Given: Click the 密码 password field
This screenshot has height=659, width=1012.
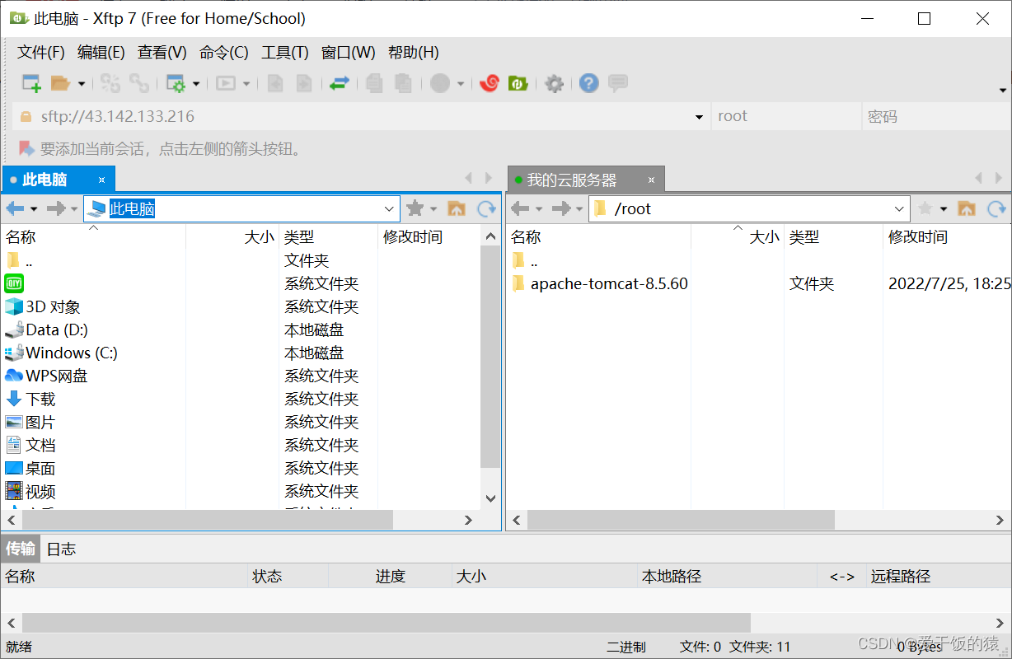Looking at the screenshot, I should tap(936, 116).
